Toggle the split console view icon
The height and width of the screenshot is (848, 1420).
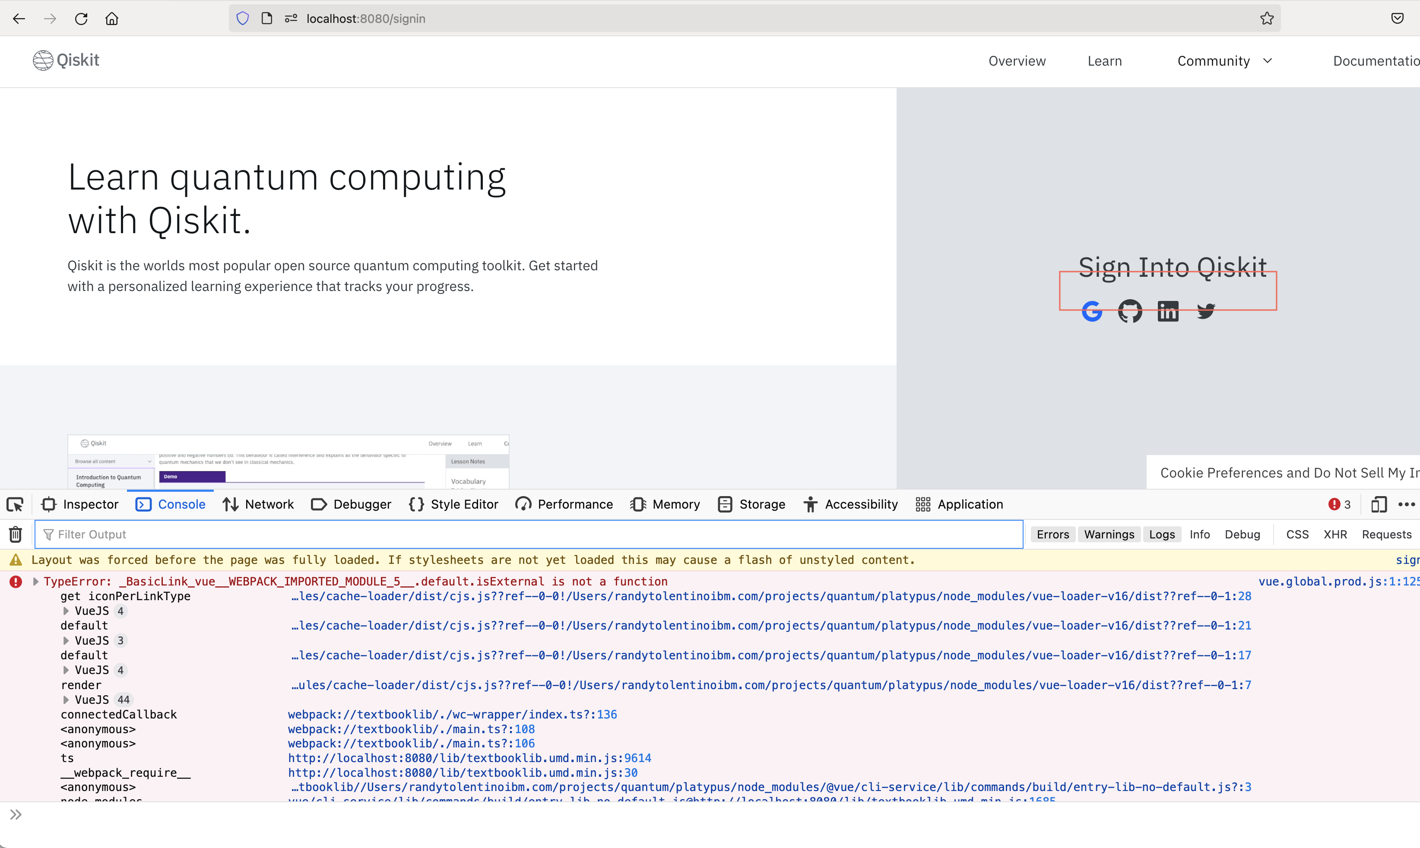point(1378,504)
